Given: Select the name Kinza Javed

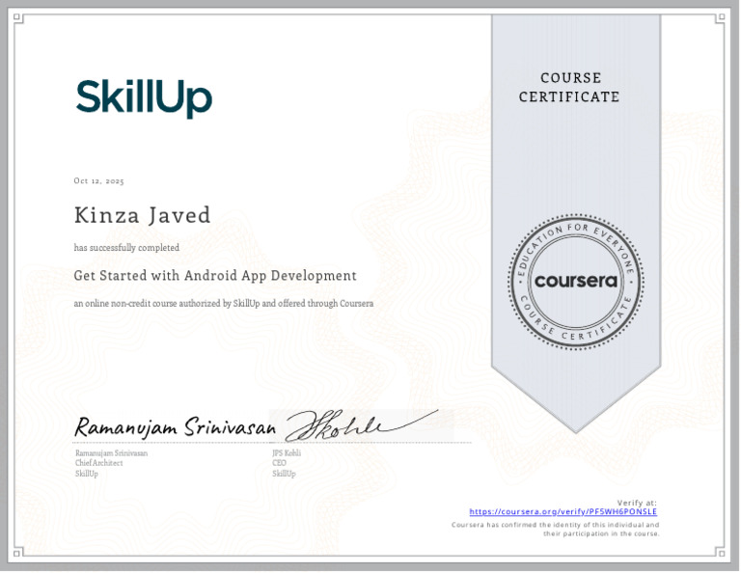Looking at the screenshot, I should pos(142,215).
